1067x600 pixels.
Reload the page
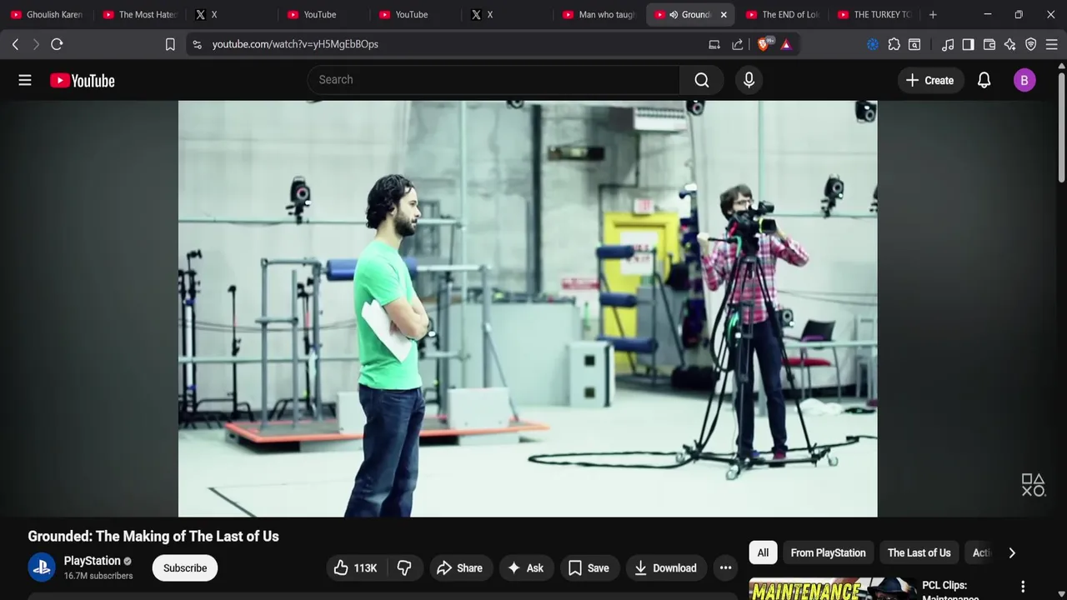(x=57, y=44)
